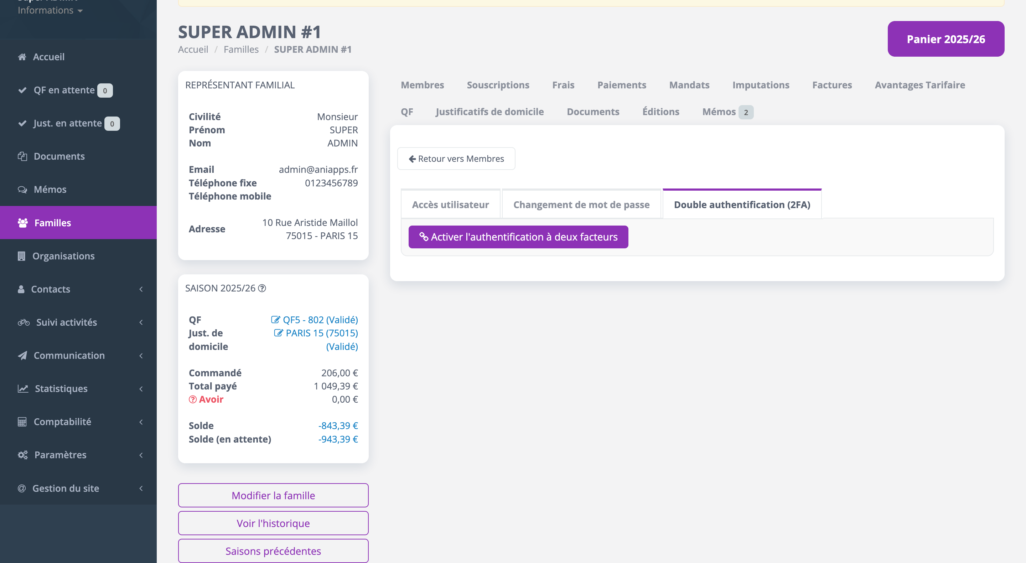Open the Informations dropdown in sidebar header
This screenshot has height=563, width=1026.
pos(50,10)
